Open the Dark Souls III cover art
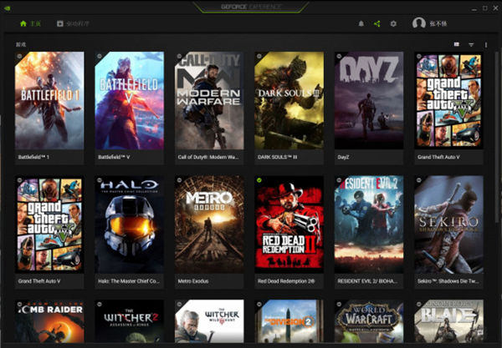Screen dimensions: 502x348 (289, 101)
